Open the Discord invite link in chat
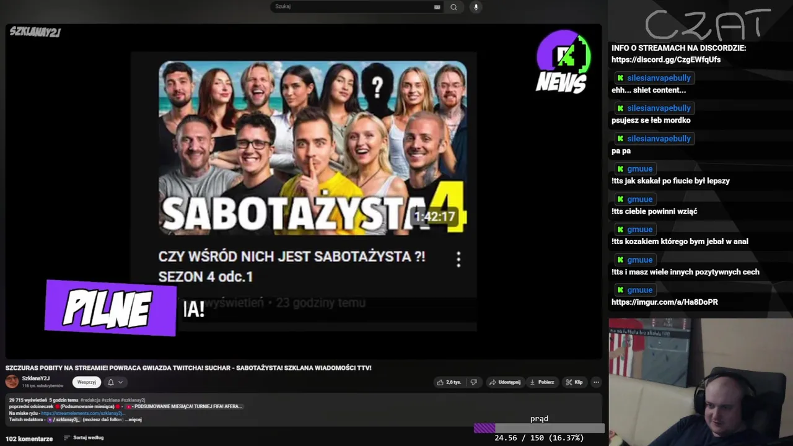 (x=666, y=59)
